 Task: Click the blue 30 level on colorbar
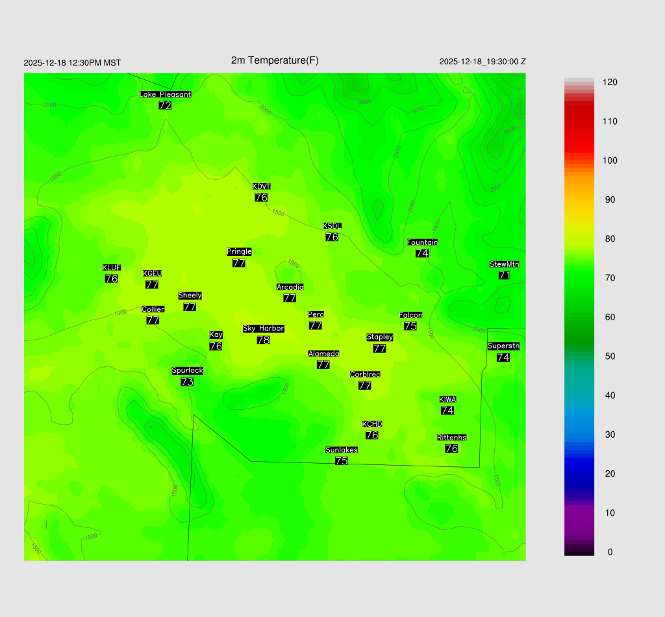579,434
